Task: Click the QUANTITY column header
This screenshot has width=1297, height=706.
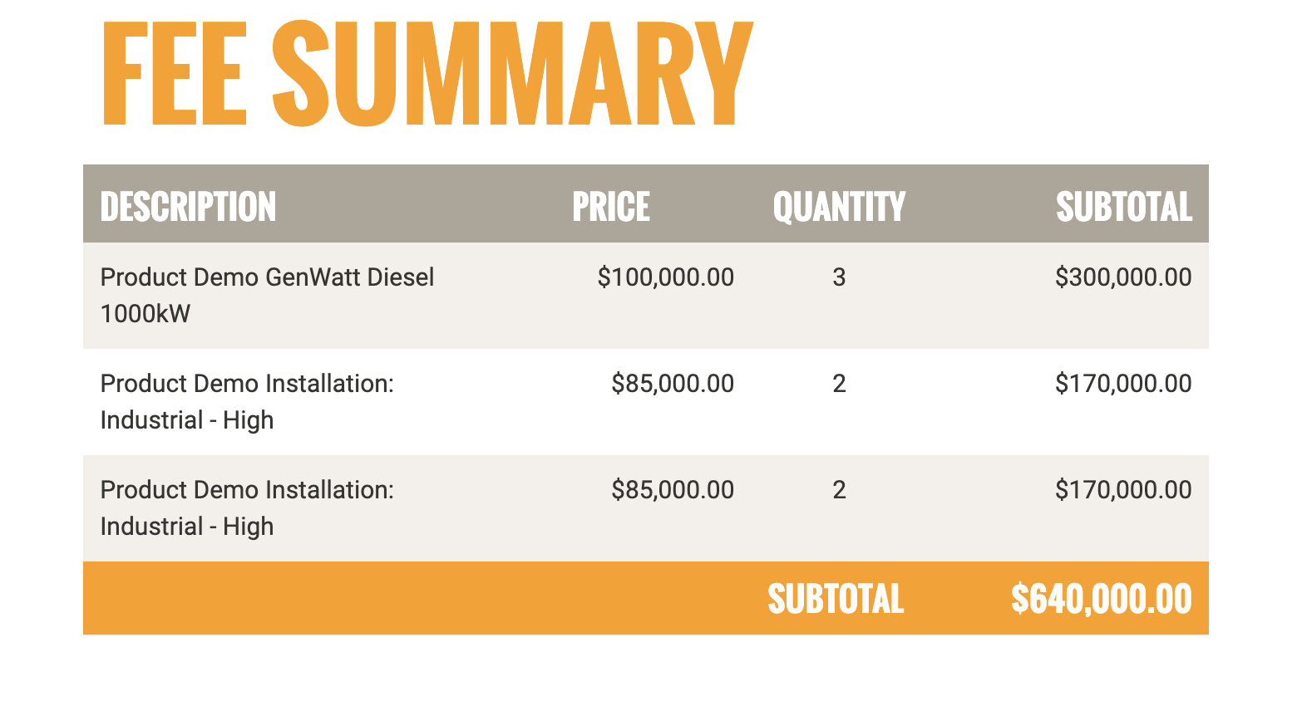Action: 839,206
